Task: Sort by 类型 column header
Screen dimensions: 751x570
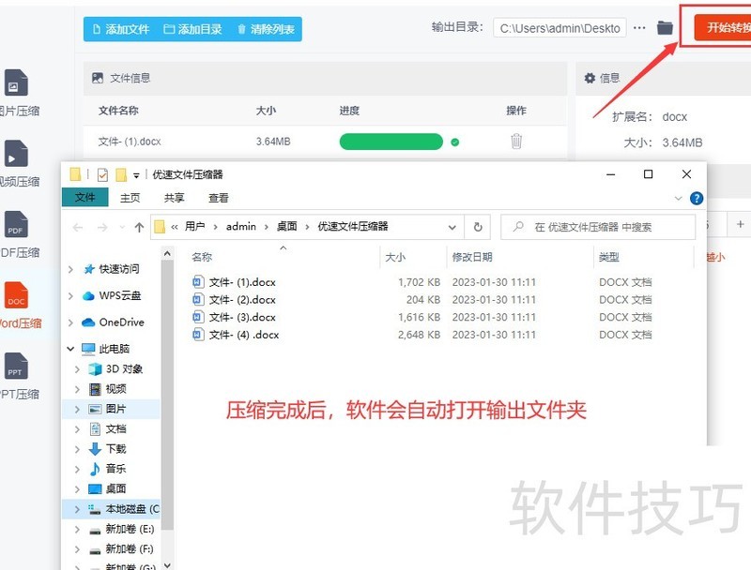Action: pos(608,257)
